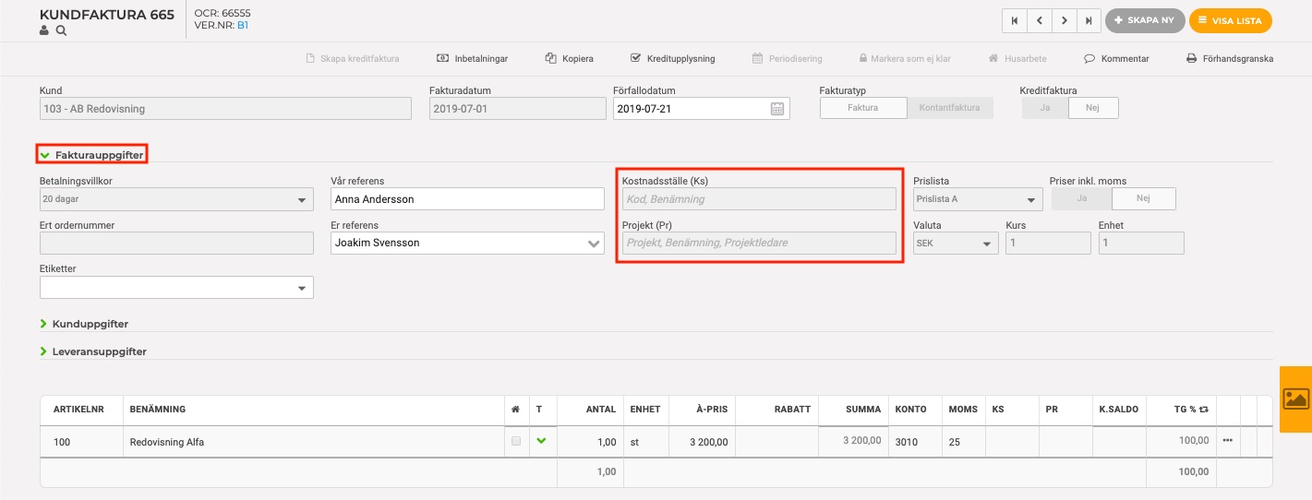
Task: Set Kreditfaktura to Nej
Action: click(1093, 108)
